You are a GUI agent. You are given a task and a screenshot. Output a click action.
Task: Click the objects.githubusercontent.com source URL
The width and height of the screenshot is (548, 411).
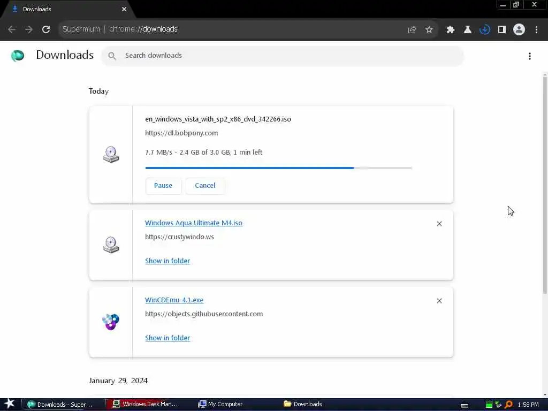coord(204,314)
